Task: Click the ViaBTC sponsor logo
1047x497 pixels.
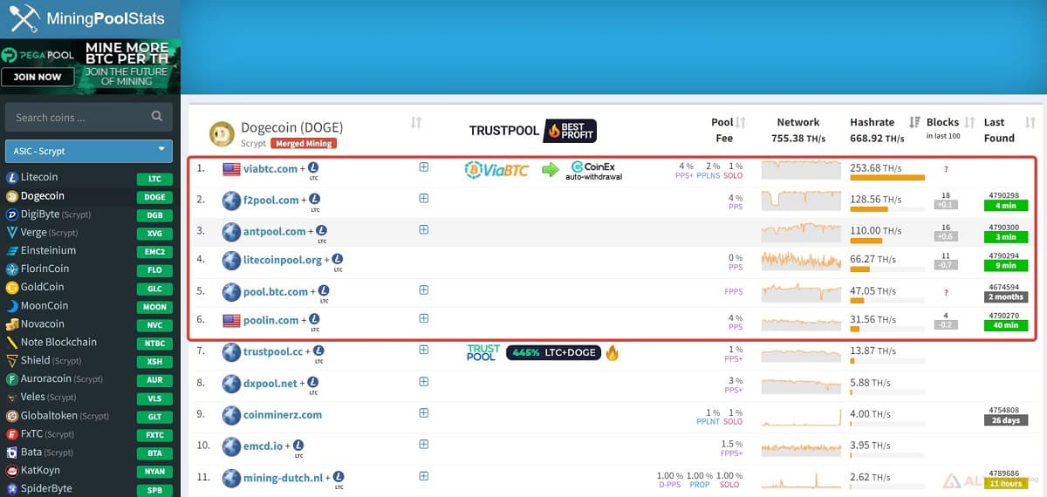Action: click(497, 169)
